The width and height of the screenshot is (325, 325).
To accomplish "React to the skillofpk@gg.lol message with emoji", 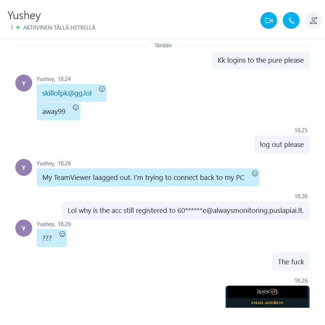I will 102,89.
